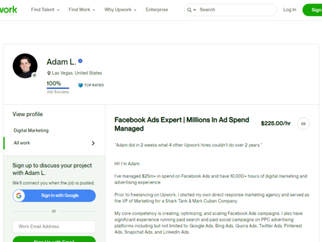Screen dimensions: 322x242
Task: Expand All work chevron arrow
Action: (x=93, y=143)
